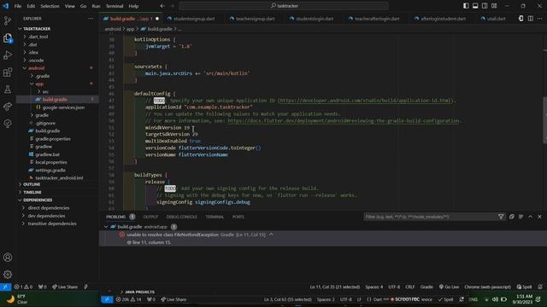
Task: Click Spaces: 4 indentation setting
Action: click(x=374, y=287)
